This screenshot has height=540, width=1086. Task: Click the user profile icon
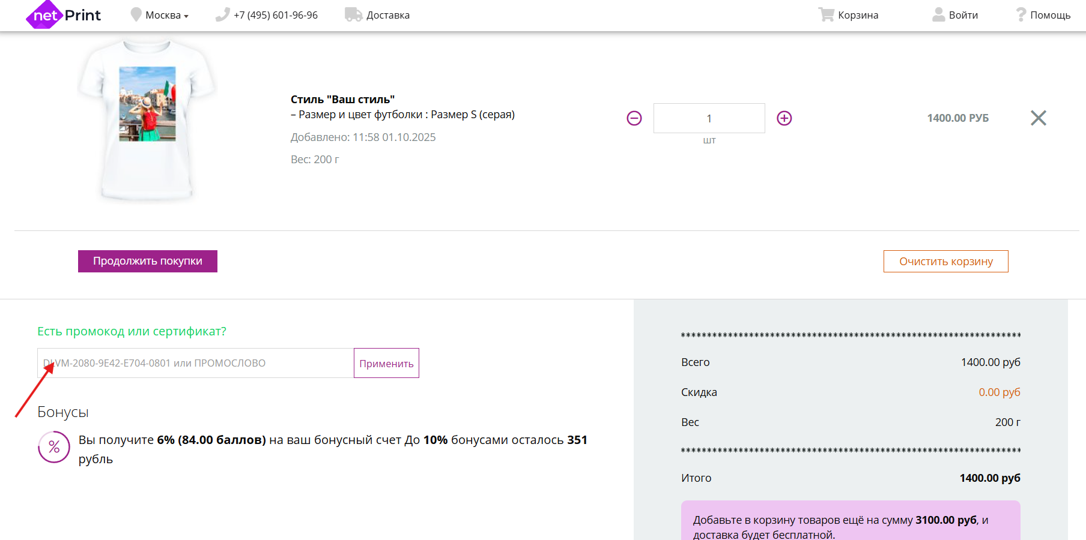click(938, 15)
